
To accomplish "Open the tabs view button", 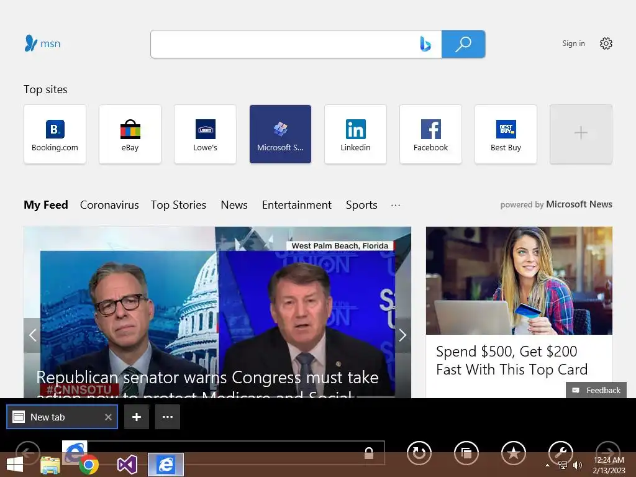I will tap(466, 453).
